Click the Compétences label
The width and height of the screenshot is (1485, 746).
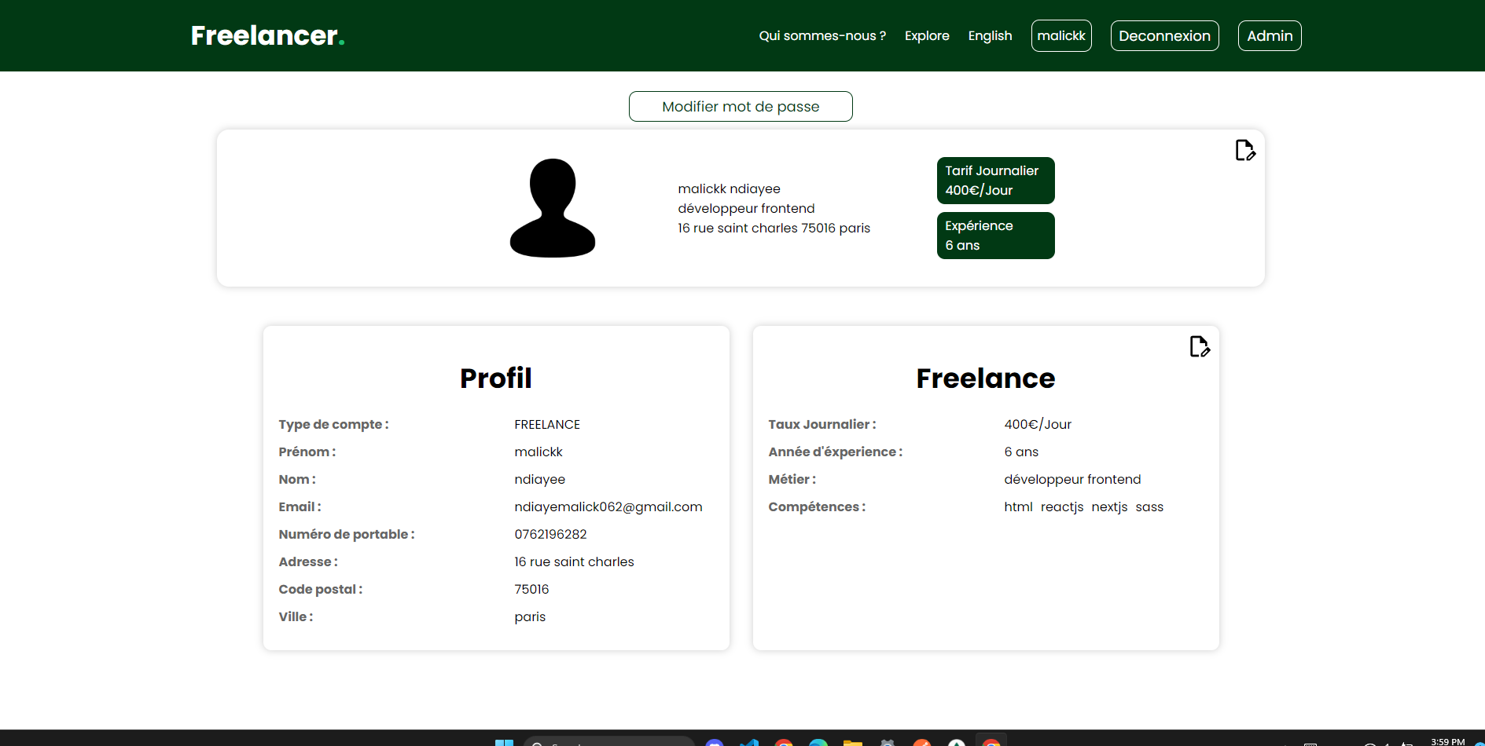[817, 507]
